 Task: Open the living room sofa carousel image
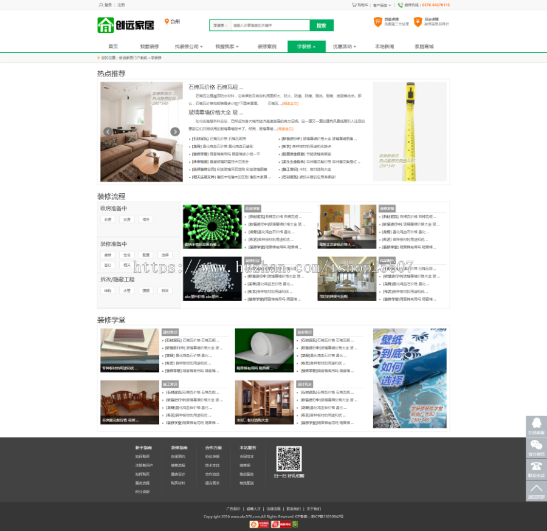(141, 131)
